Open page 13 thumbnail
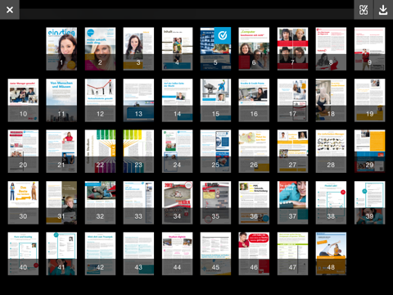 pyautogui.click(x=138, y=100)
